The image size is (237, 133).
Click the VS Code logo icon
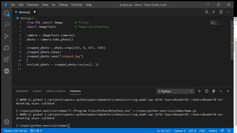5,5
